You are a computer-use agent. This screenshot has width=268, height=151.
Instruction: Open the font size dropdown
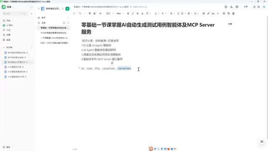[120, 13]
